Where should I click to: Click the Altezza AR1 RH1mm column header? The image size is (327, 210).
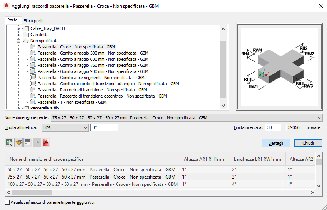[205, 159]
